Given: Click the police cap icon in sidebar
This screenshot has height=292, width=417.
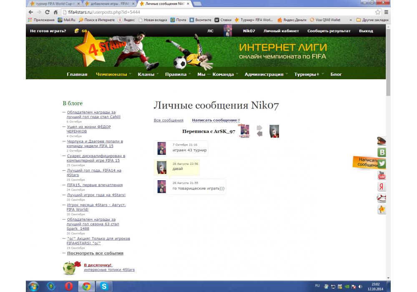Looking at the screenshot, I should pyautogui.click(x=382, y=141).
